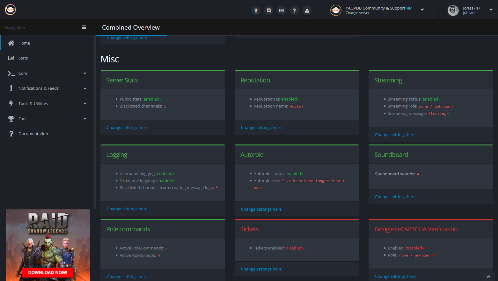Click Change server under the server name
498x281 pixels.
[357, 13]
